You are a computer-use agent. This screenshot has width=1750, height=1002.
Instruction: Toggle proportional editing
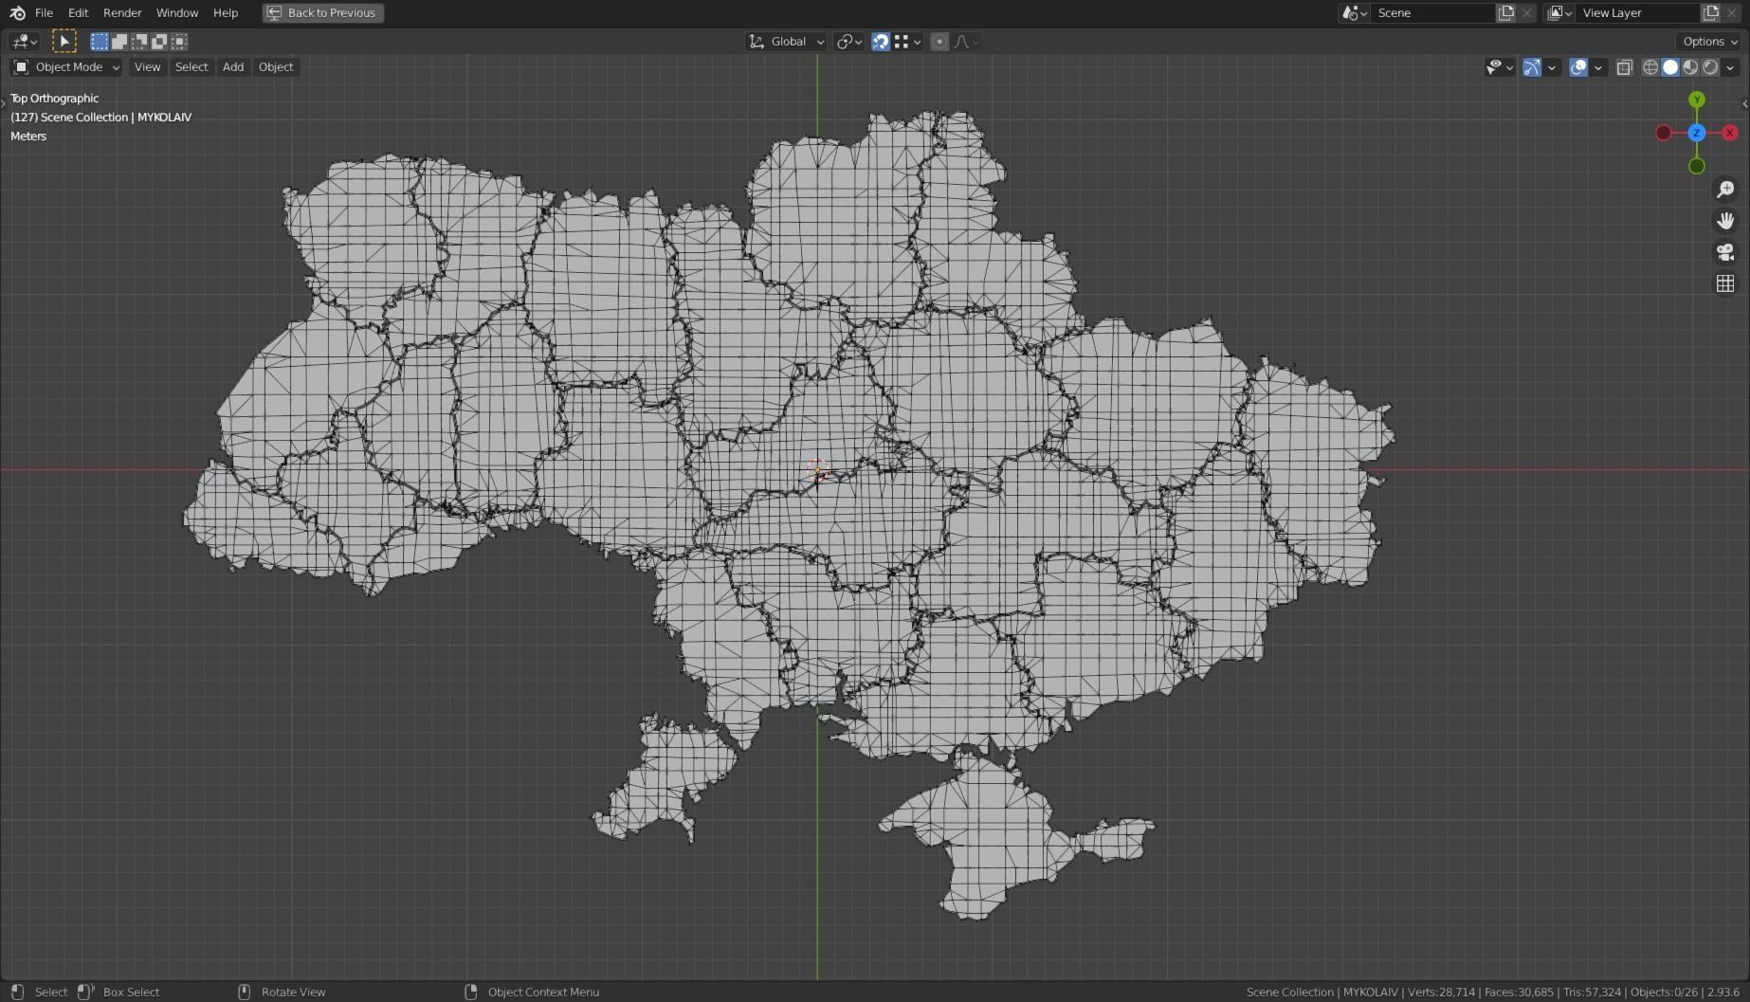939,41
